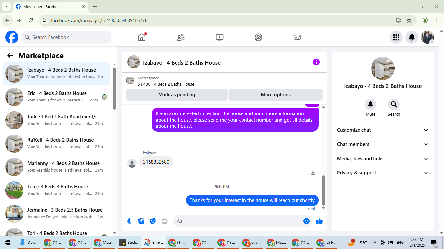Expand Chat members section
444x249 pixels.
(x=383, y=144)
